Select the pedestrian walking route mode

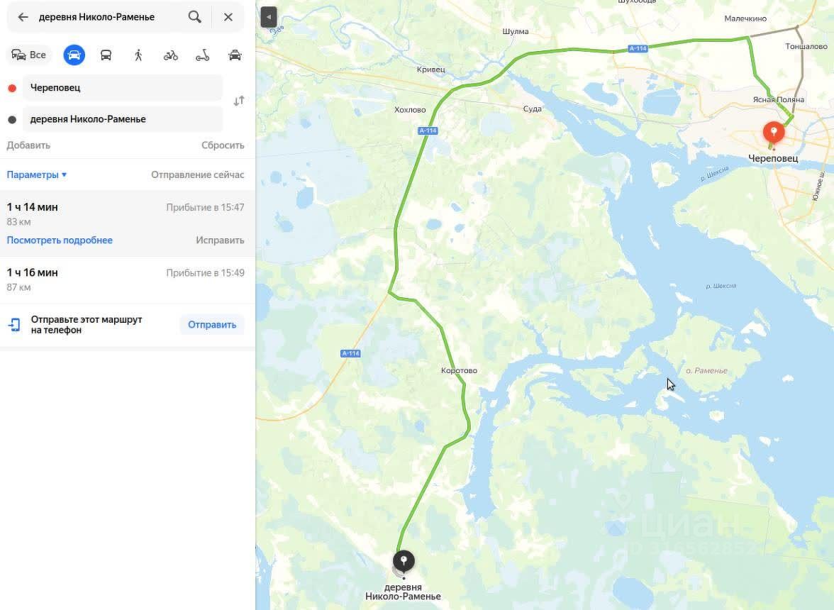(x=138, y=55)
